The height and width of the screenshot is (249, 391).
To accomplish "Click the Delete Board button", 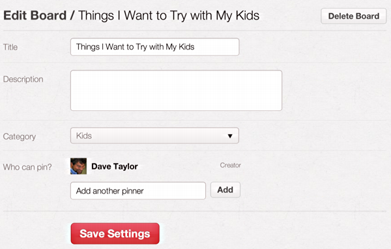I will [353, 16].
